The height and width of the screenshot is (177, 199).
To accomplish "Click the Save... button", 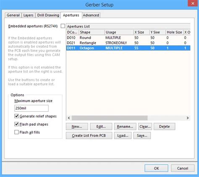I will click(x=142, y=135).
